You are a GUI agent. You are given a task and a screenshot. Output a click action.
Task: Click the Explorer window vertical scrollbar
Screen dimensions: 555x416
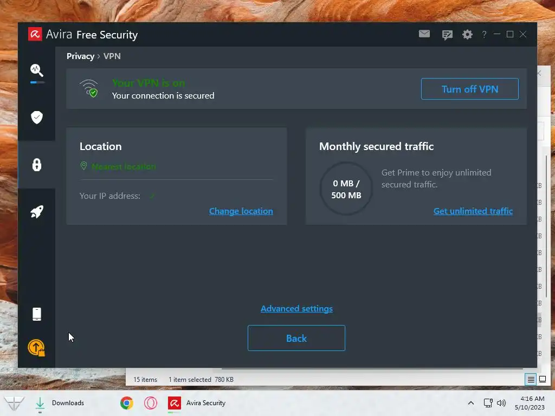(546, 226)
